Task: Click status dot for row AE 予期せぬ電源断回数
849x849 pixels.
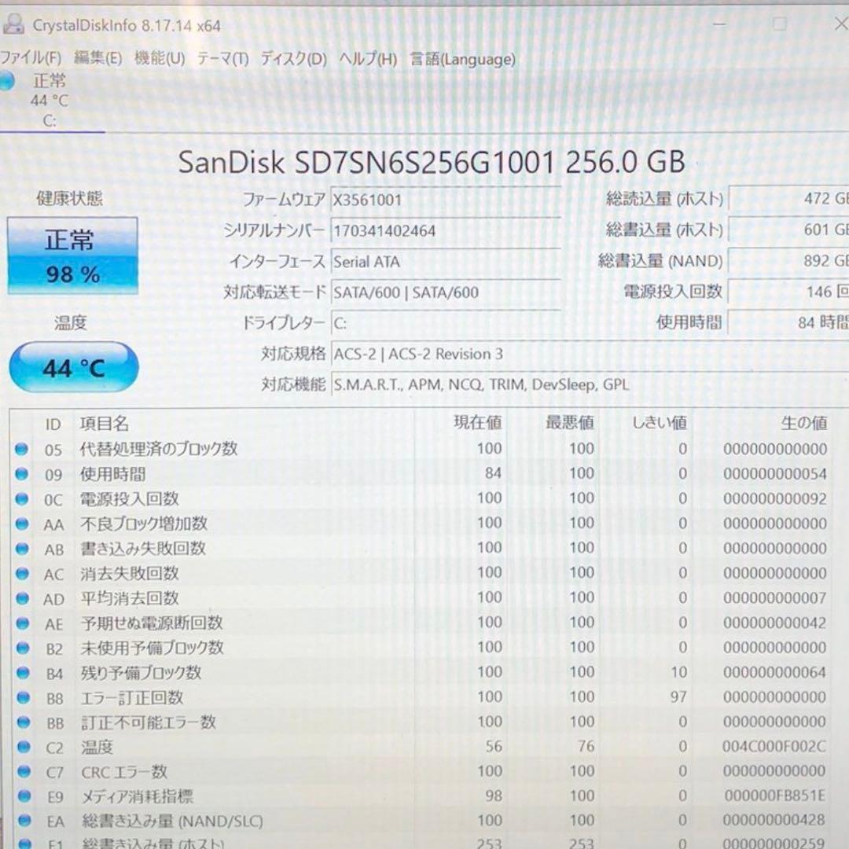Action: (22, 623)
